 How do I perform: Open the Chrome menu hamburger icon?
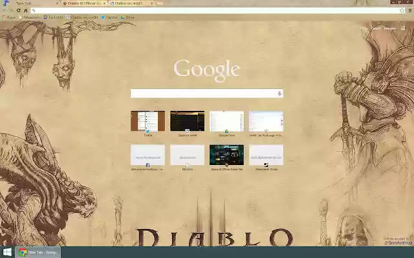[x=410, y=10]
